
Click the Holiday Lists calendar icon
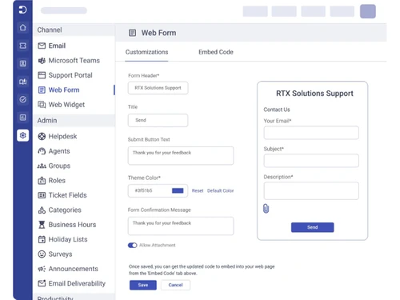click(x=42, y=239)
